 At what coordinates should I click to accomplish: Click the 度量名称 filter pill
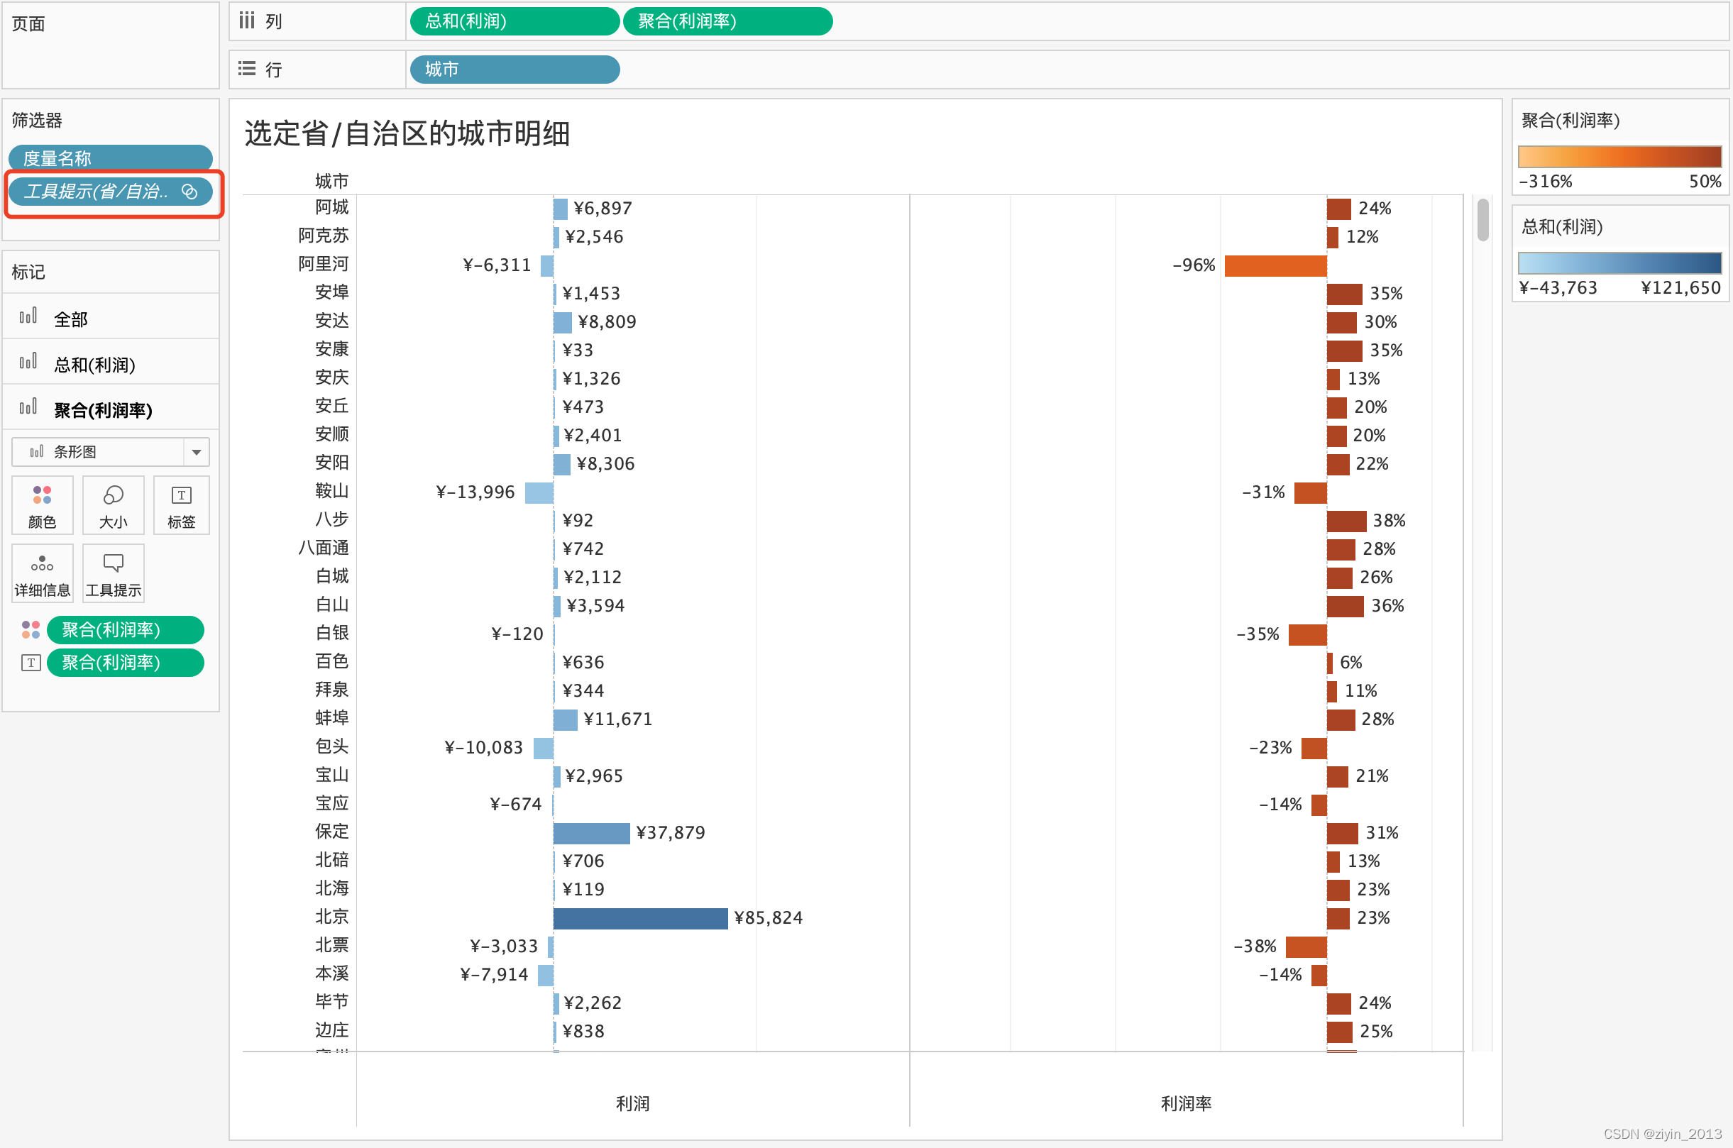[x=111, y=158]
